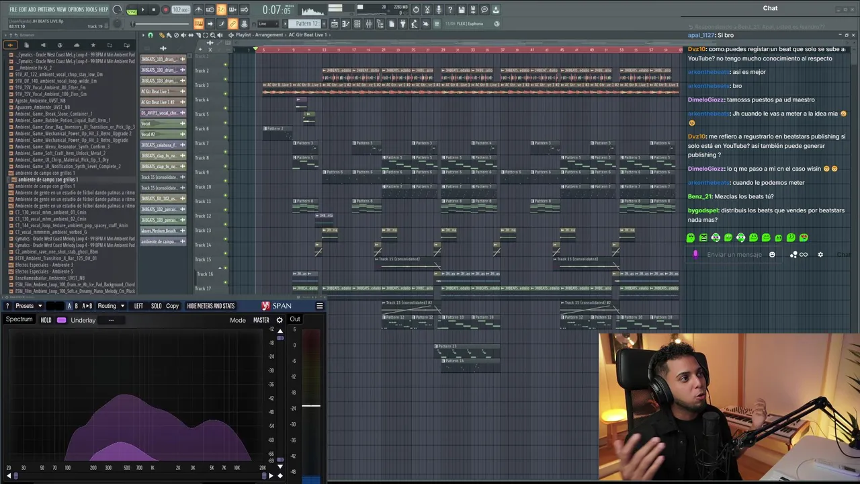
Task: Select the playlist Slip tool
Action: pyautogui.click(x=191, y=35)
